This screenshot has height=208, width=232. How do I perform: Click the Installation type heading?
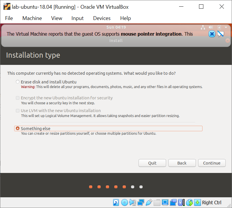(33, 55)
